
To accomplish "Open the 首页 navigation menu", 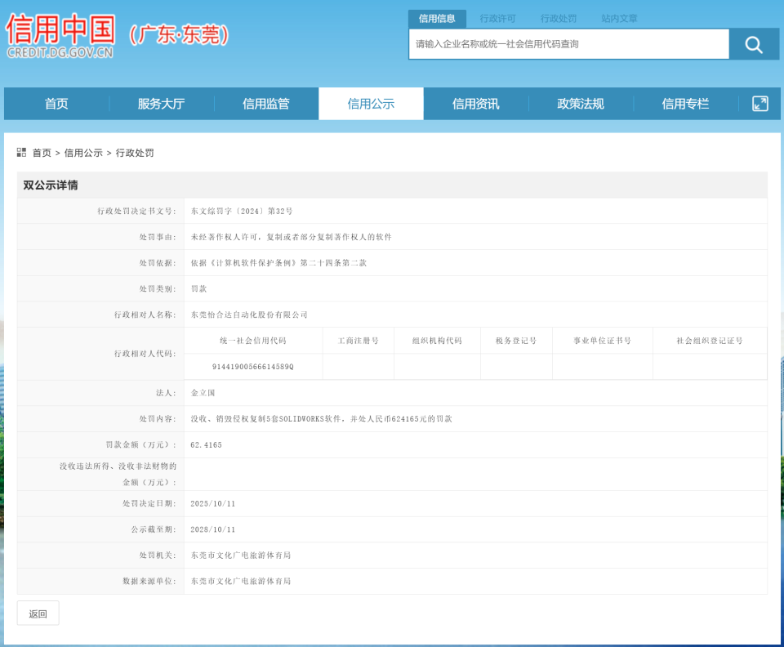I will [55, 104].
